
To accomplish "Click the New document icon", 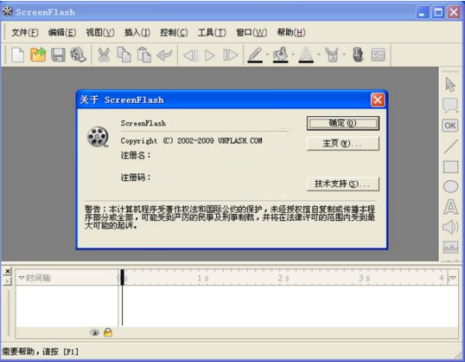I will 18,55.
